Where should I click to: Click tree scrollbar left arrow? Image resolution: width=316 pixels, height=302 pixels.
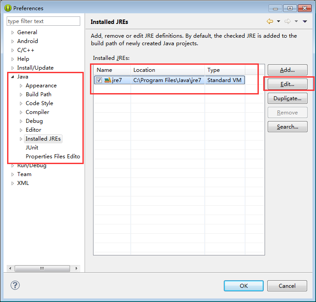pyautogui.click(x=10, y=269)
